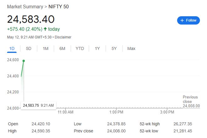Select the 1D chart range tab
207x138 pixels.
(x=12, y=49)
